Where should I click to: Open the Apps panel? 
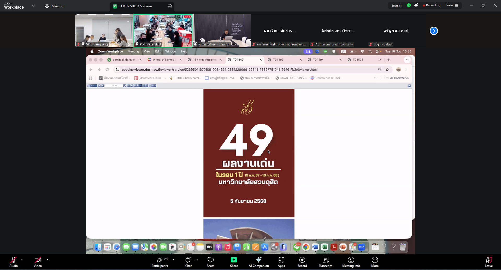coord(281,262)
